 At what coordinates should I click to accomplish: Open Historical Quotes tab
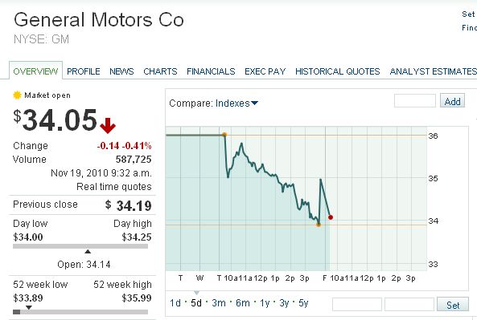337,71
